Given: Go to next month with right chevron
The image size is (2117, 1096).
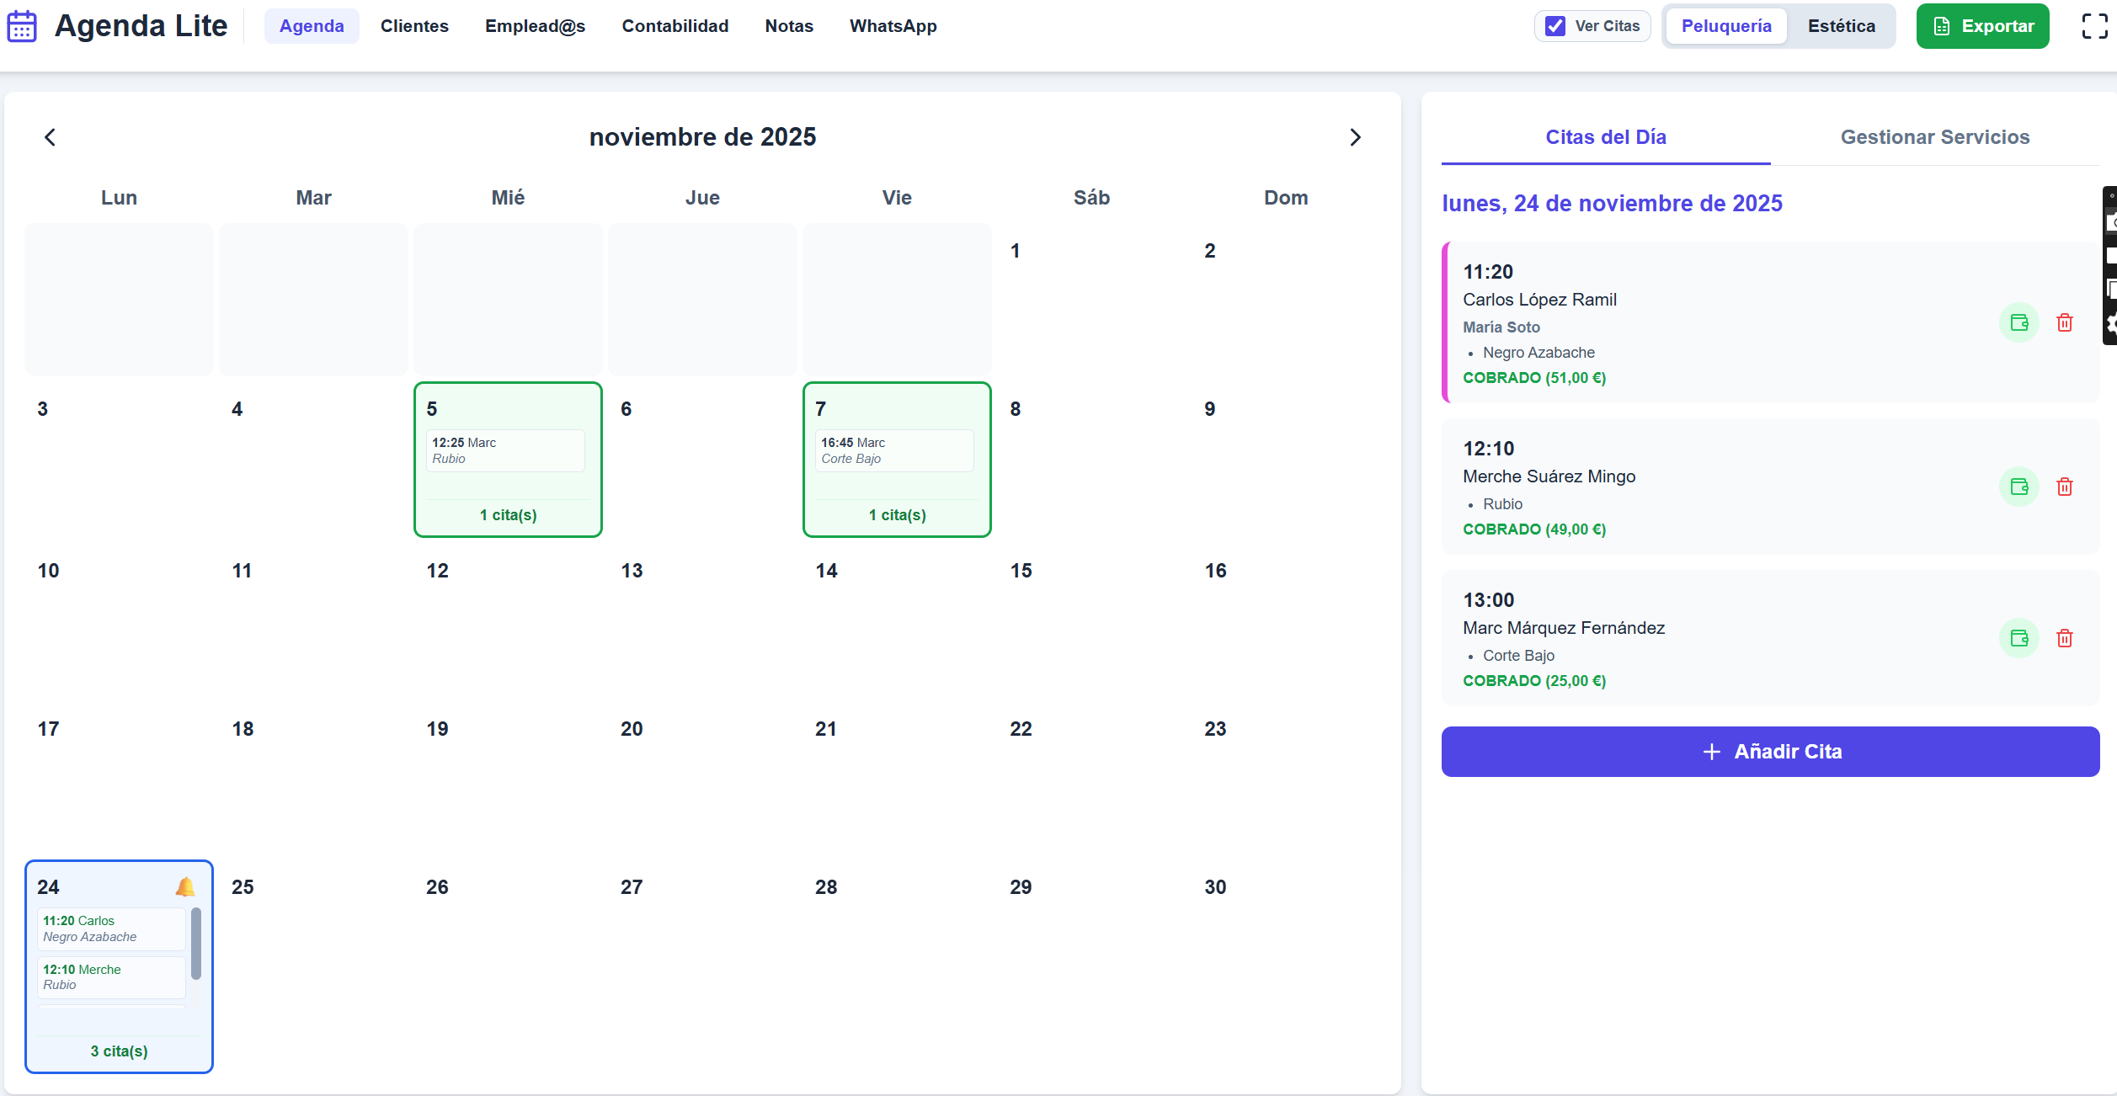Looking at the screenshot, I should pos(1355,136).
